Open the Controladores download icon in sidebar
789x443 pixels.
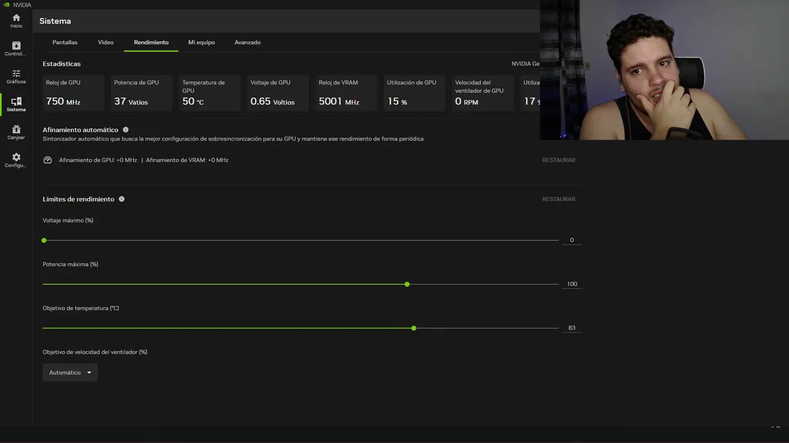point(16,46)
